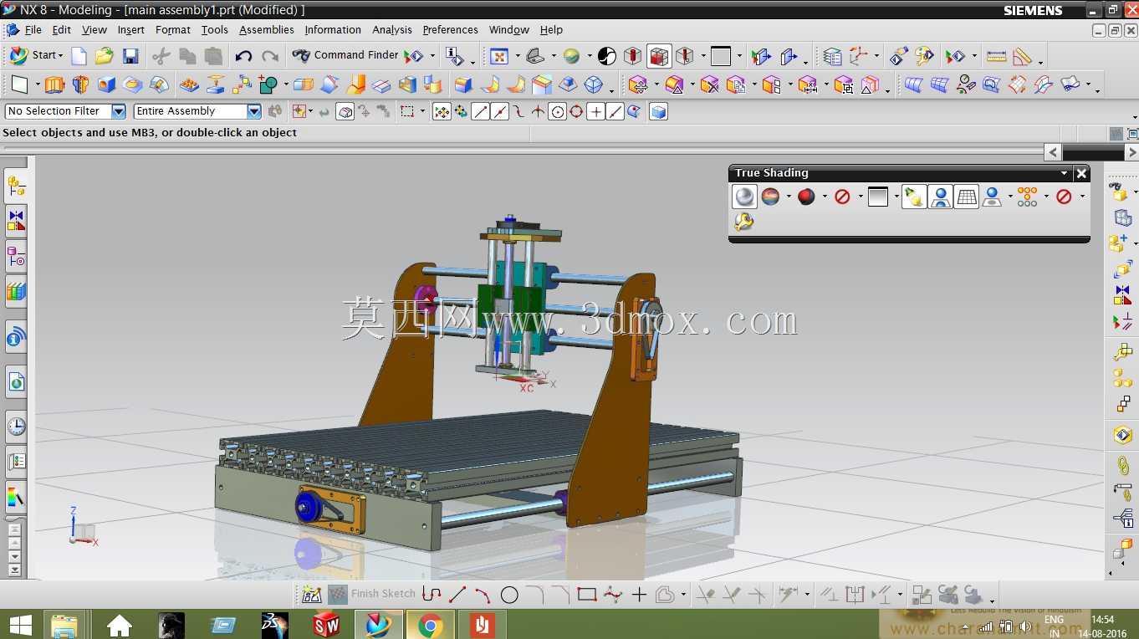Open True Shading settings wrench icon
1139x639 pixels.
[743, 222]
